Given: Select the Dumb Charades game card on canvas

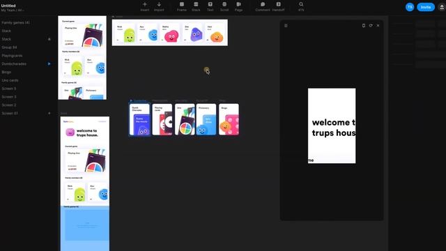Looking at the screenshot, I should pyautogui.click(x=139, y=119).
